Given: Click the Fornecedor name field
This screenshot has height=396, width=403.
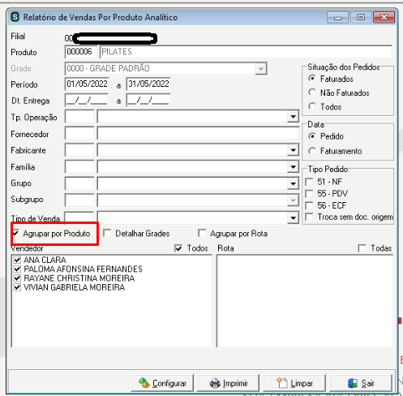Looking at the screenshot, I should (x=199, y=134).
